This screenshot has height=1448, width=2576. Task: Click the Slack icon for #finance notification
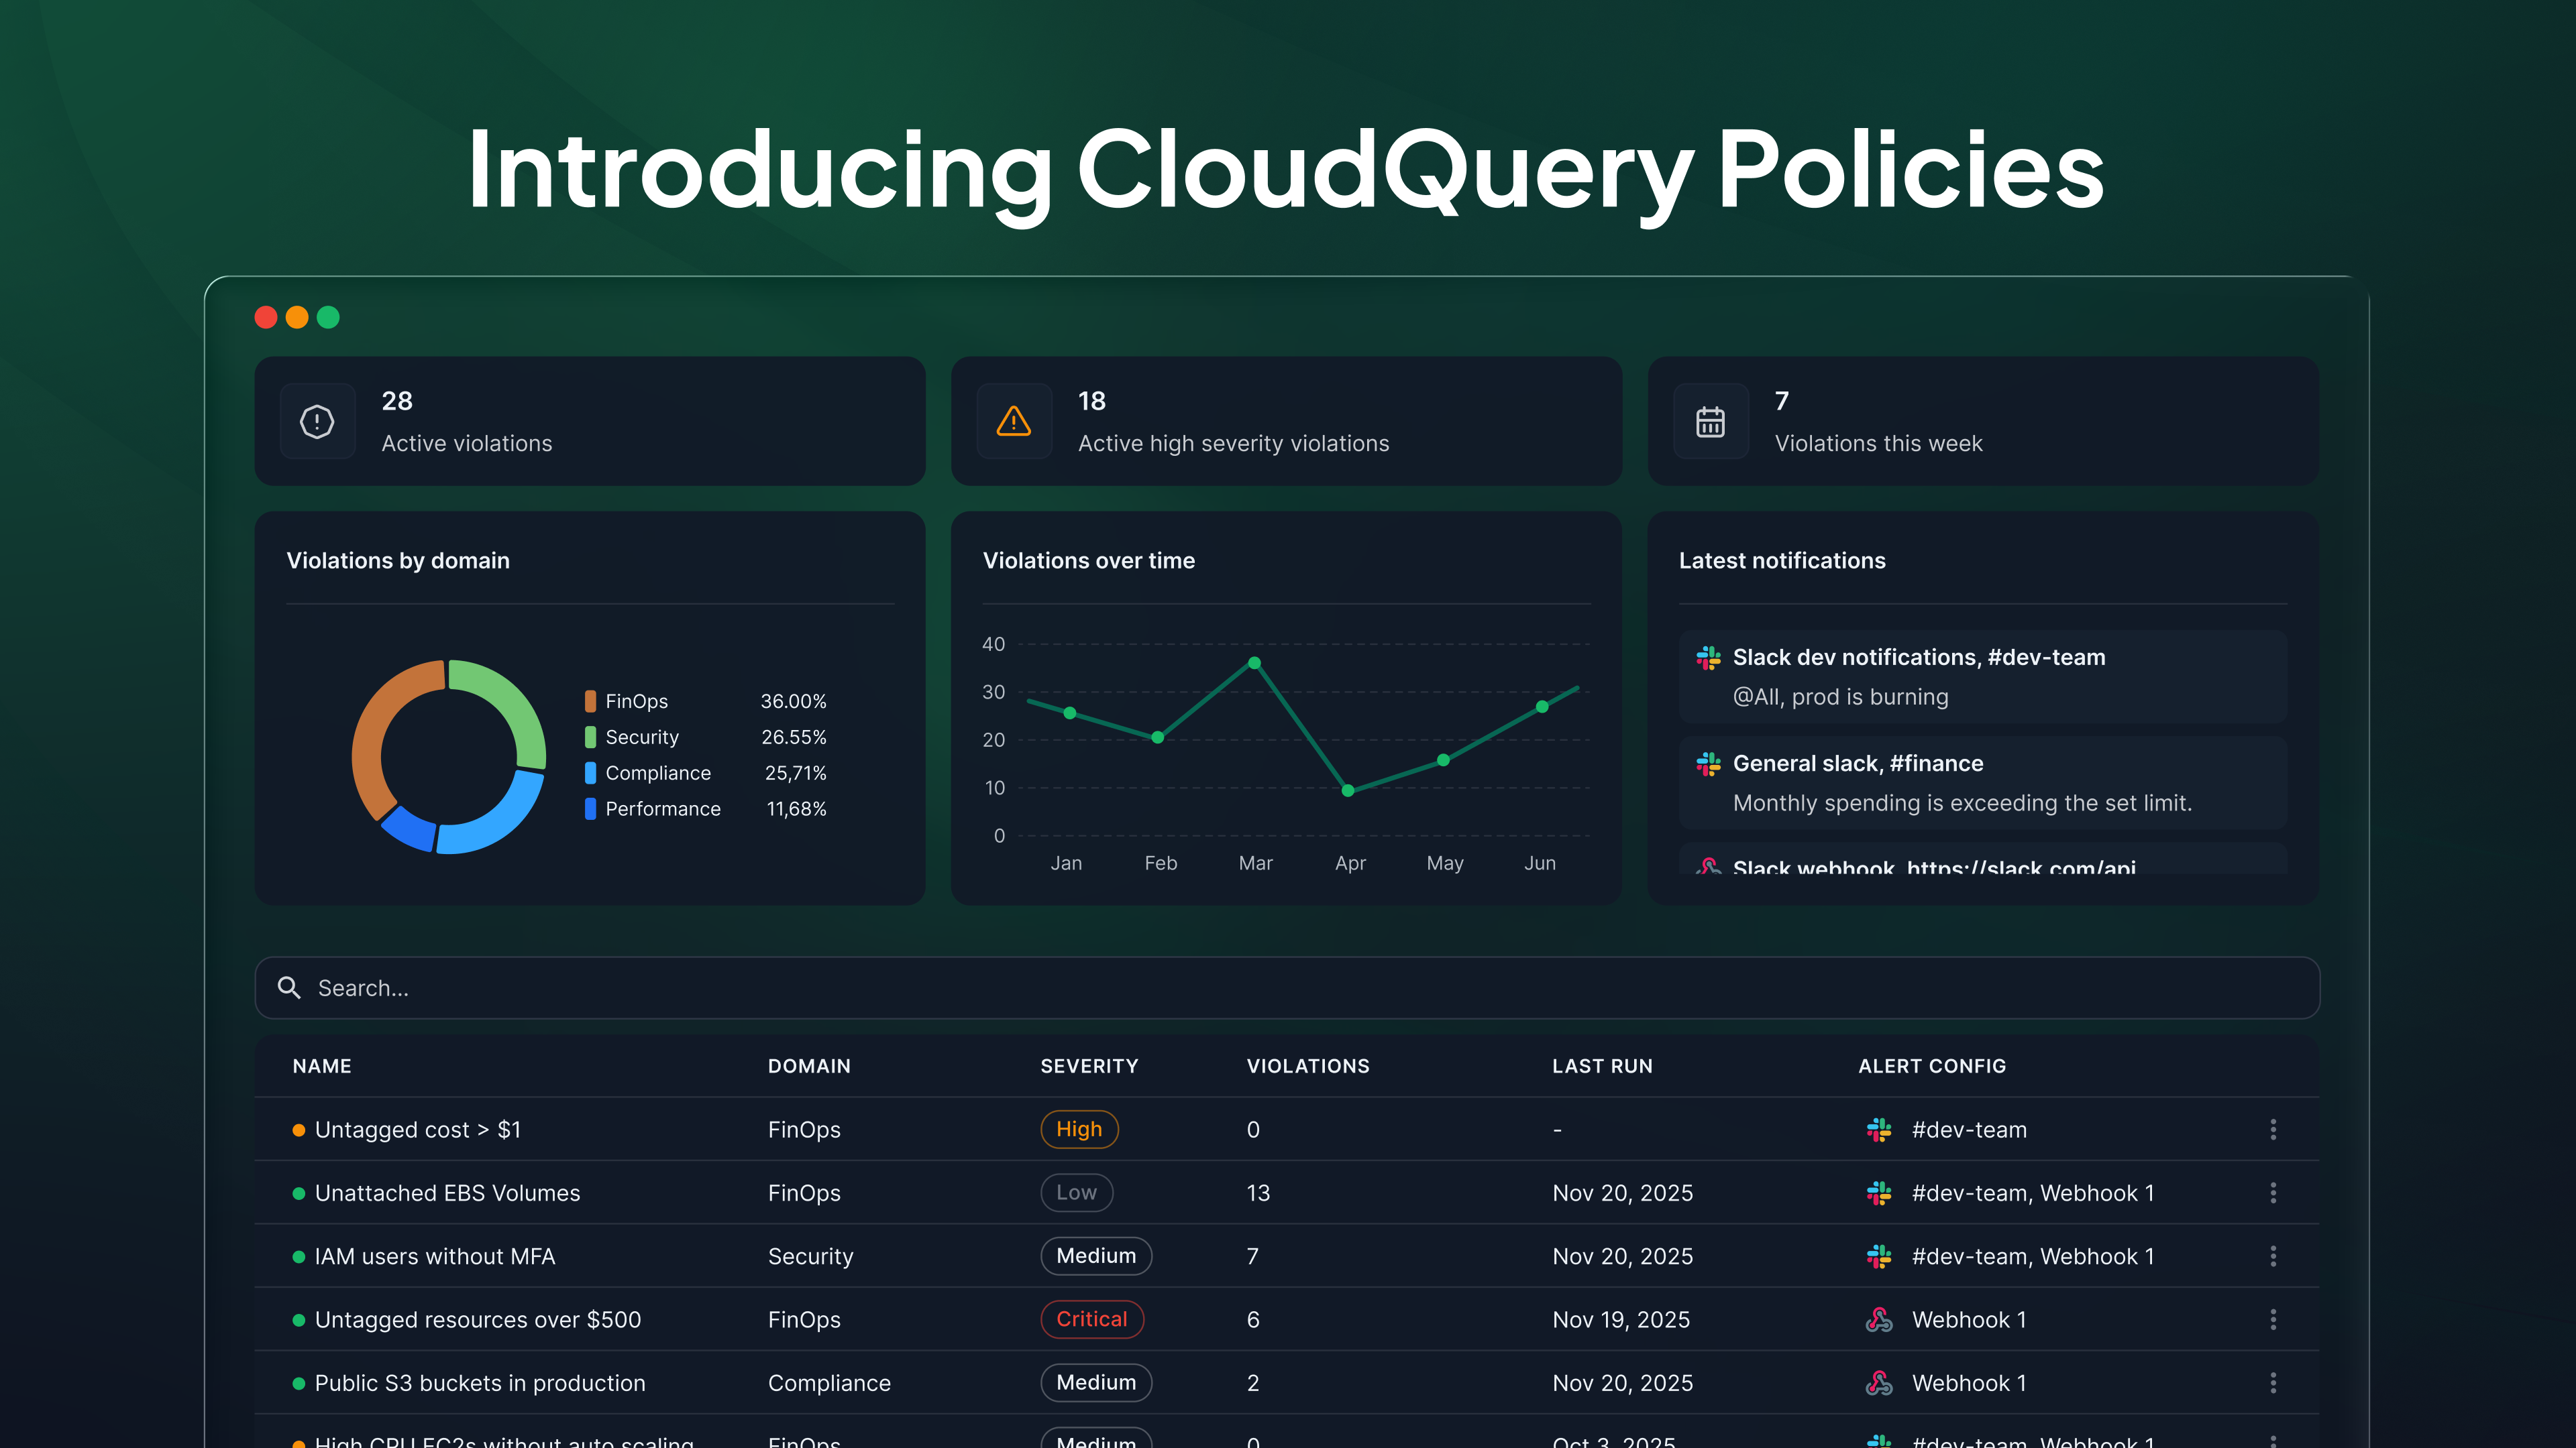point(1708,764)
